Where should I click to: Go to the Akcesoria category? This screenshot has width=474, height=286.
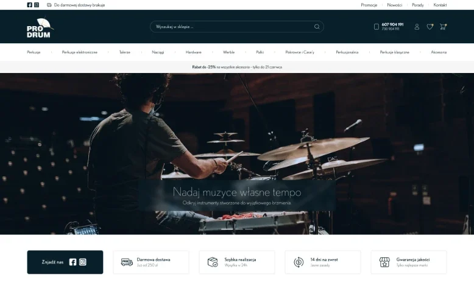tap(439, 52)
